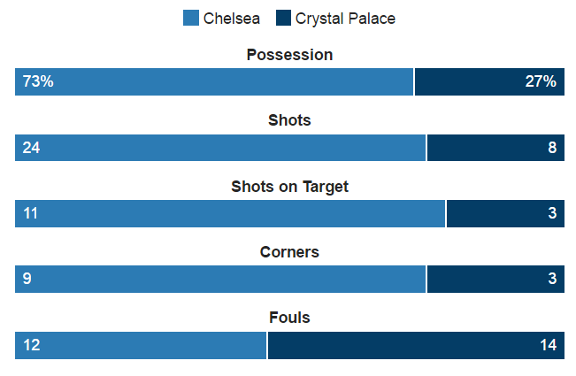Click Crystal Palace's 14 fouls bar
The width and height of the screenshot is (576, 376).
coord(416,345)
